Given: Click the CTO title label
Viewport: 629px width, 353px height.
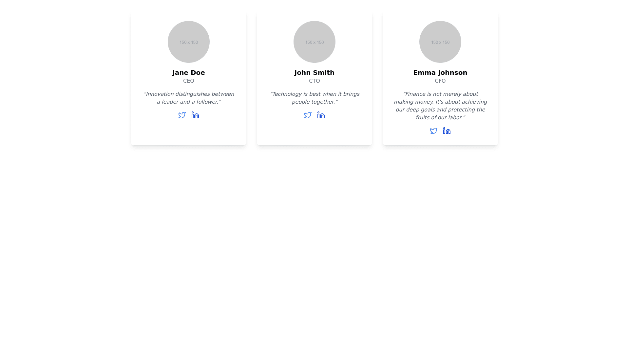Looking at the screenshot, I should click(x=314, y=81).
